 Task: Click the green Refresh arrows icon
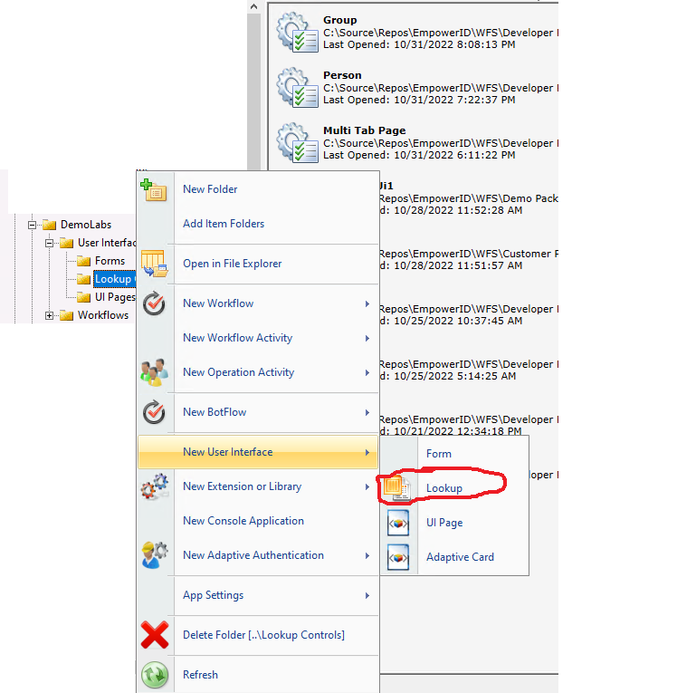pyautogui.click(x=155, y=674)
